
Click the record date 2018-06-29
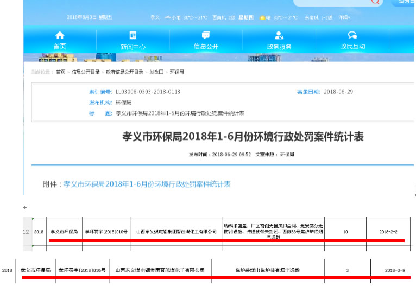(x=338, y=92)
